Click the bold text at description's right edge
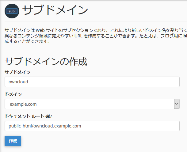This screenshot has height=152, width=187. tap(185, 36)
